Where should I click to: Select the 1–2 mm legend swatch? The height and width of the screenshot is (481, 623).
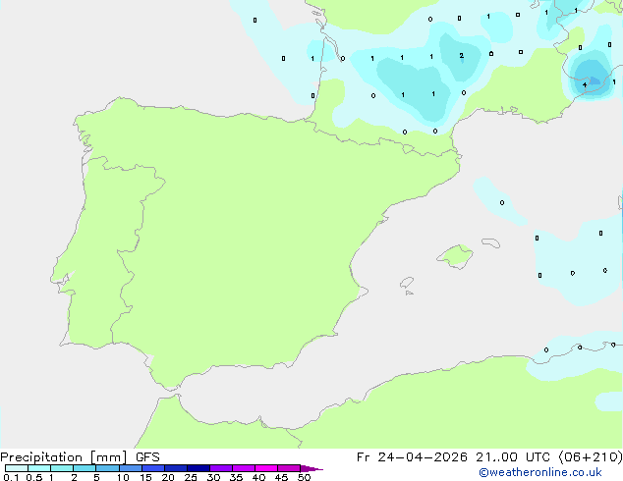[x=62, y=468]
